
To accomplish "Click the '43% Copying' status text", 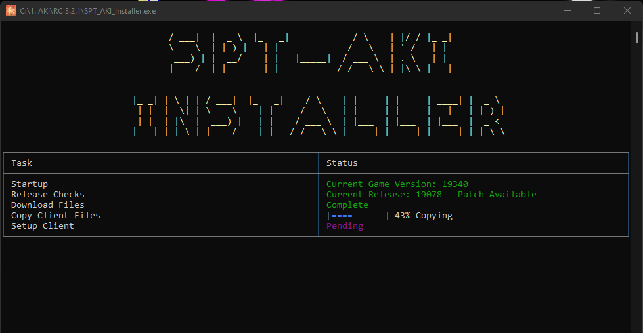I will click(423, 215).
